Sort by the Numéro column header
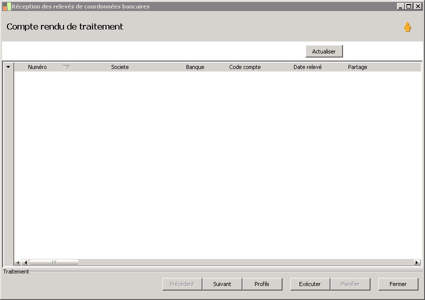Image resolution: width=425 pixels, height=300 pixels. pos(37,67)
